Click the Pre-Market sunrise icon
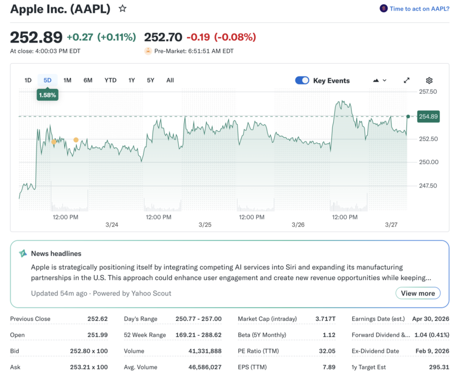Viewport: 459px width, 380px height. point(148,51)
